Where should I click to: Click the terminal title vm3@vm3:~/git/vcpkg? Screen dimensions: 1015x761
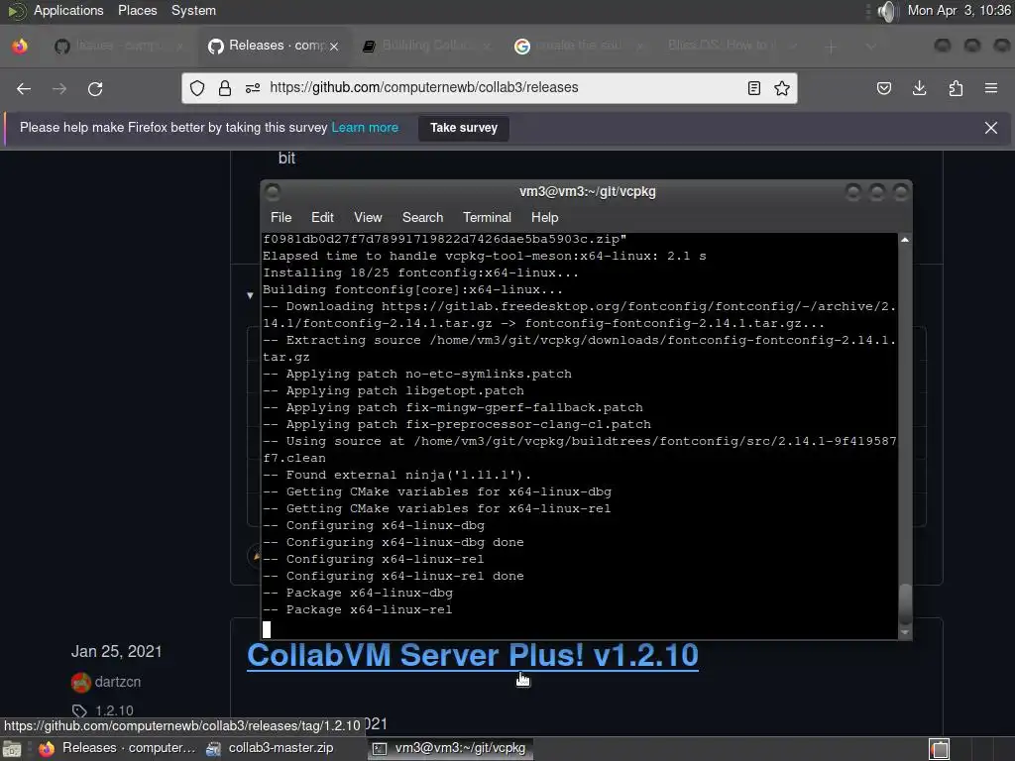(587, 191)
